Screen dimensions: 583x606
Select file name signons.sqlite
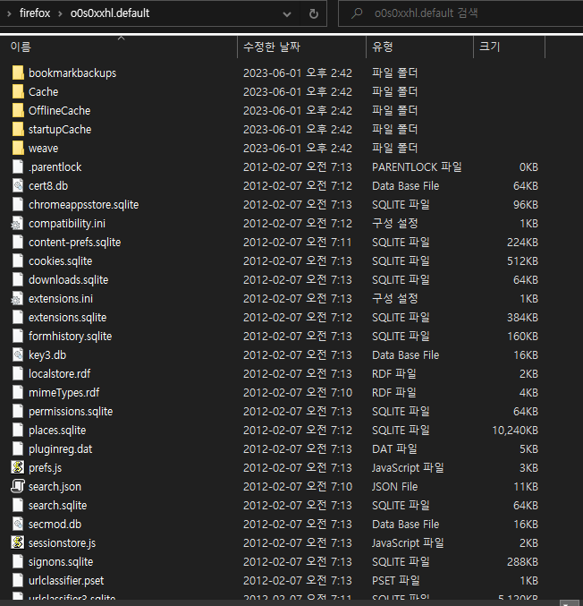pos(61,562)
